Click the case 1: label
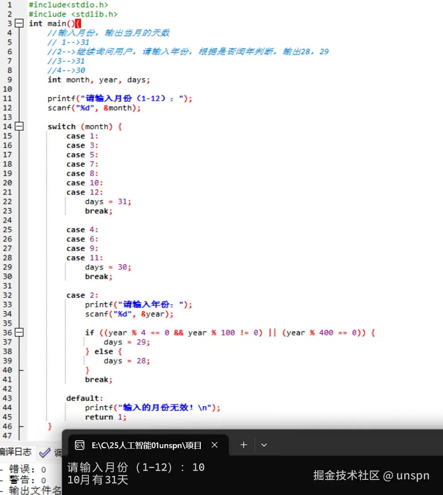This screenshot has height=495, width=443. (82, 136)
